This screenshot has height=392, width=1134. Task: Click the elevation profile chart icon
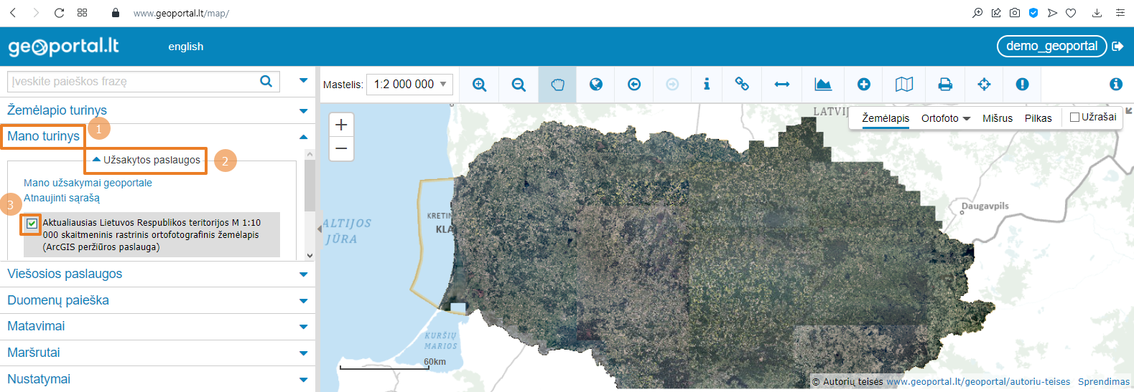823,85
